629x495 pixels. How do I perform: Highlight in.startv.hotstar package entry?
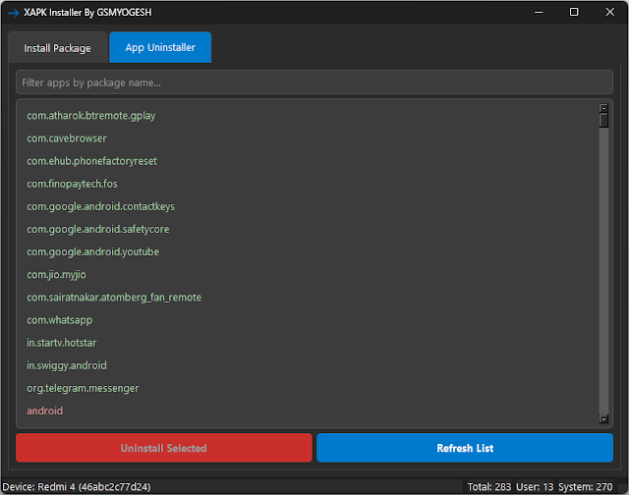tap(62, 343)
